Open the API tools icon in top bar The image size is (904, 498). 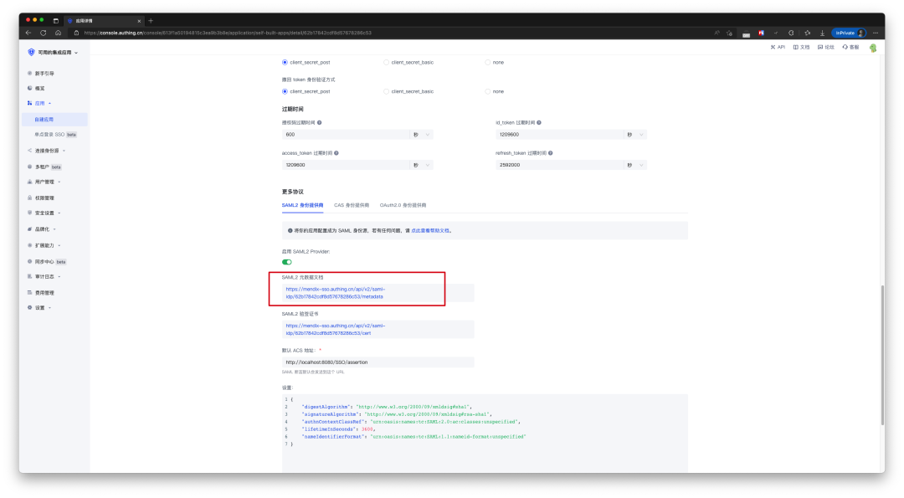click(x=773, y=47)
